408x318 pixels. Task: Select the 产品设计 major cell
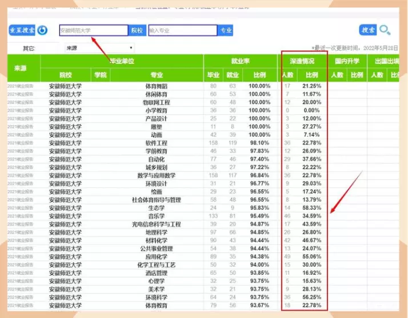pos(157,119)
